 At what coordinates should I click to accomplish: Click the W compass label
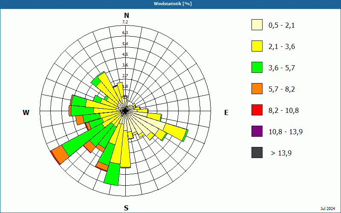[x=26, y=112]
